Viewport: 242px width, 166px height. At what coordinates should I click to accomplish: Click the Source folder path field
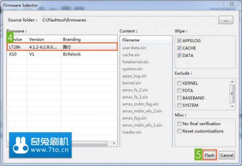129,20
